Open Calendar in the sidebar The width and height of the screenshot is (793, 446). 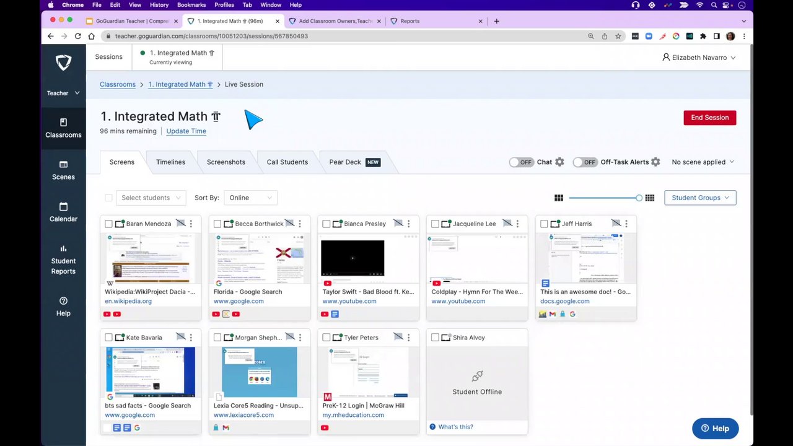point(63,212)
